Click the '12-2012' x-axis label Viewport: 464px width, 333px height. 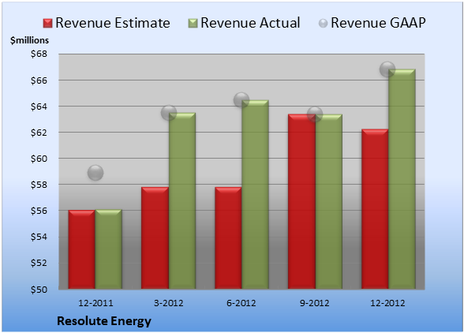point(387,303)
